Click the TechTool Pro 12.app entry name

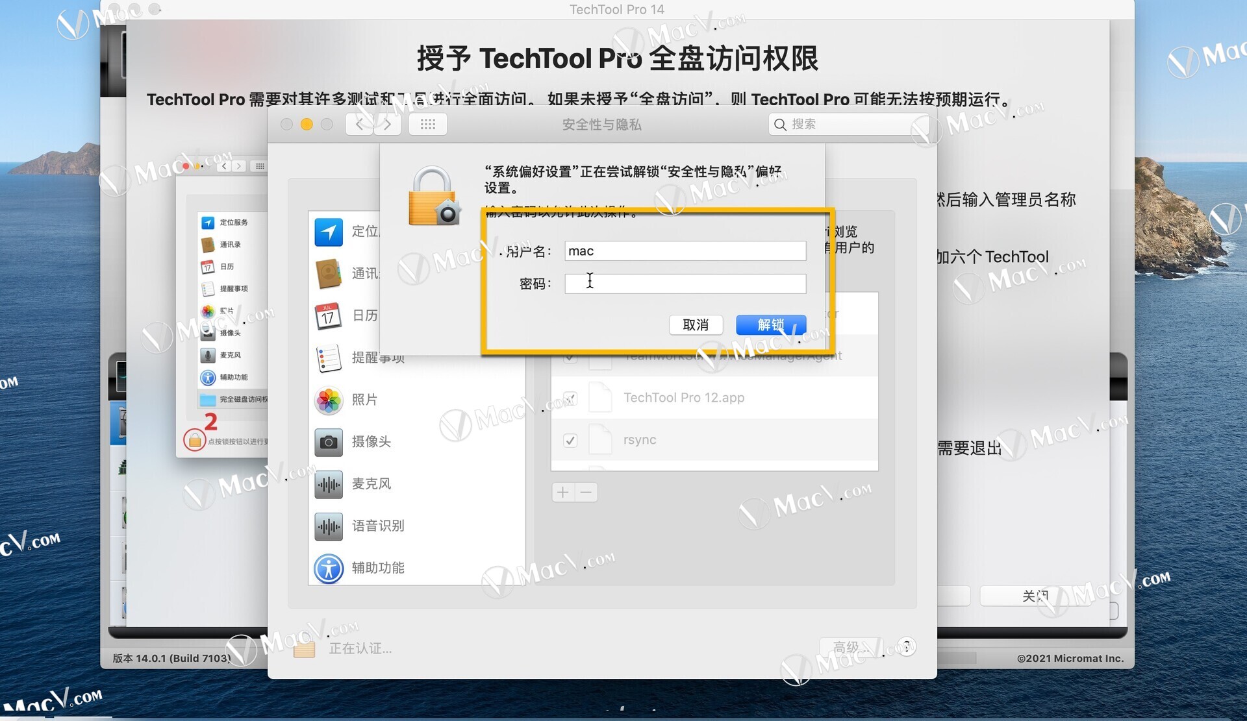[x=684, y=398]
